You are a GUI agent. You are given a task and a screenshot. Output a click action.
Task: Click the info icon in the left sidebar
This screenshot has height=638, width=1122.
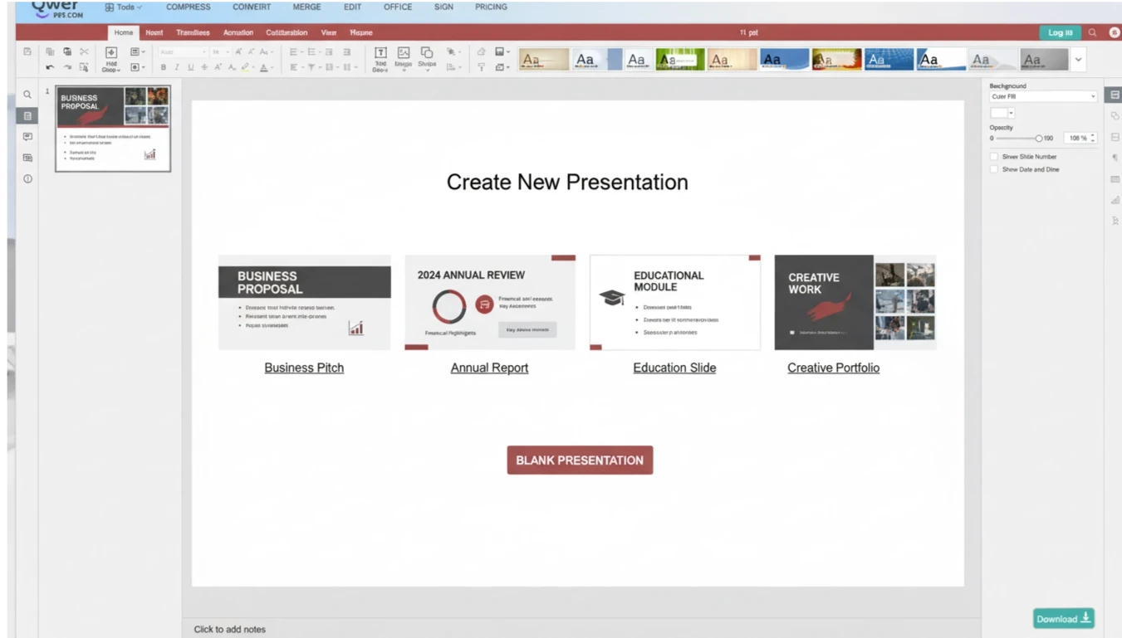27,178
